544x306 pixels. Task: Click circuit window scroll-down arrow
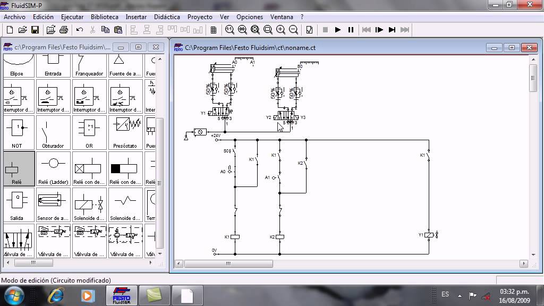tap(533, 254)
